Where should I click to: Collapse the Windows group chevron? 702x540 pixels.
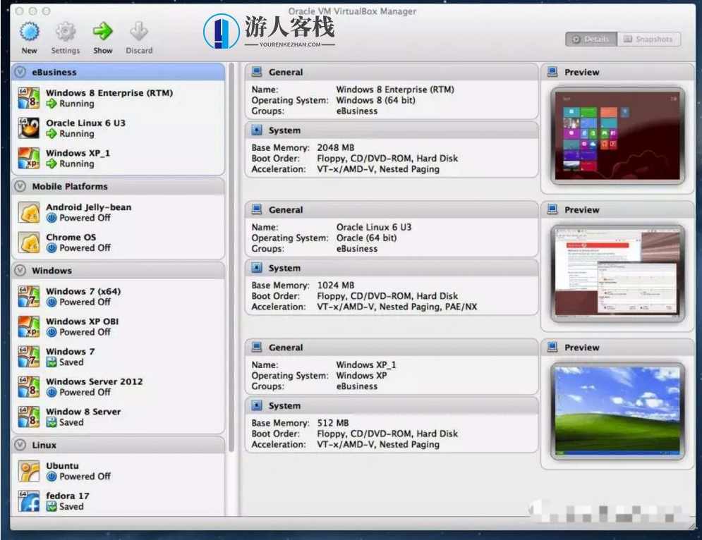pyautogui.click(x=20, y=271)
